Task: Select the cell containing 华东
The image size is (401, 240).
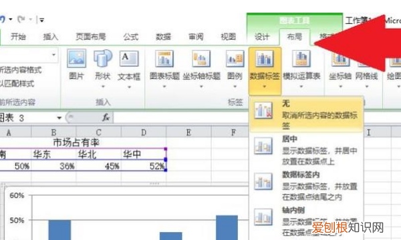Action: point(53,154)
